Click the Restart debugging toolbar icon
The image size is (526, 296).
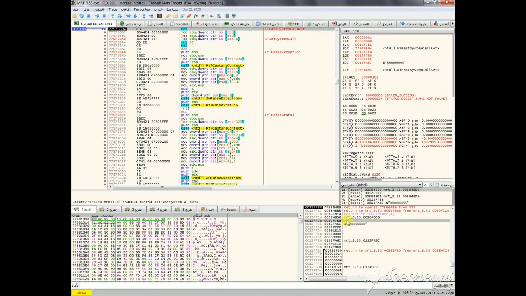(x=81, y=16)
